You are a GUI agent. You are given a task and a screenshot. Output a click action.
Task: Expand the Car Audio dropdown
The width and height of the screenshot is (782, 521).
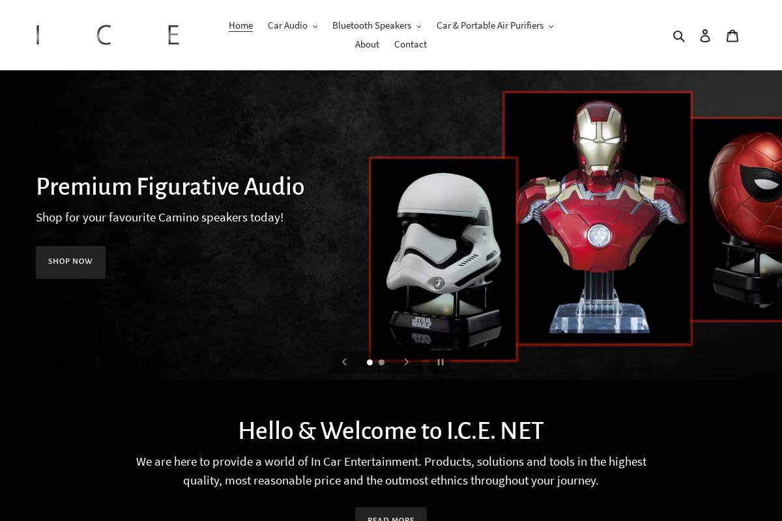(x=293, y=25)
